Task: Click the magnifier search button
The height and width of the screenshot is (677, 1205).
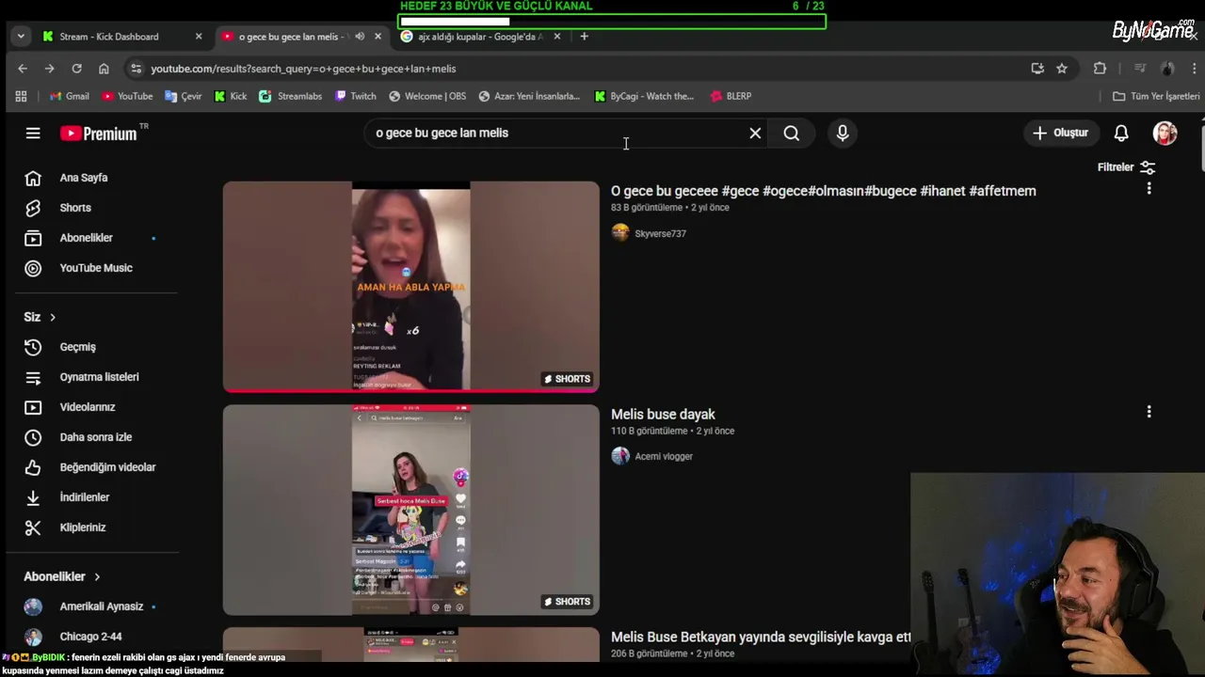Action: click(x=792, y=134)
